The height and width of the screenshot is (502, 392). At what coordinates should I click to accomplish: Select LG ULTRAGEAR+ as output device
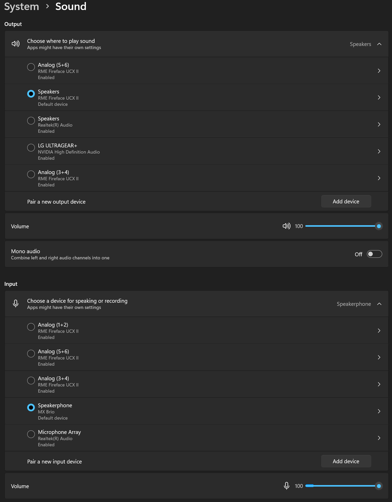31,148
